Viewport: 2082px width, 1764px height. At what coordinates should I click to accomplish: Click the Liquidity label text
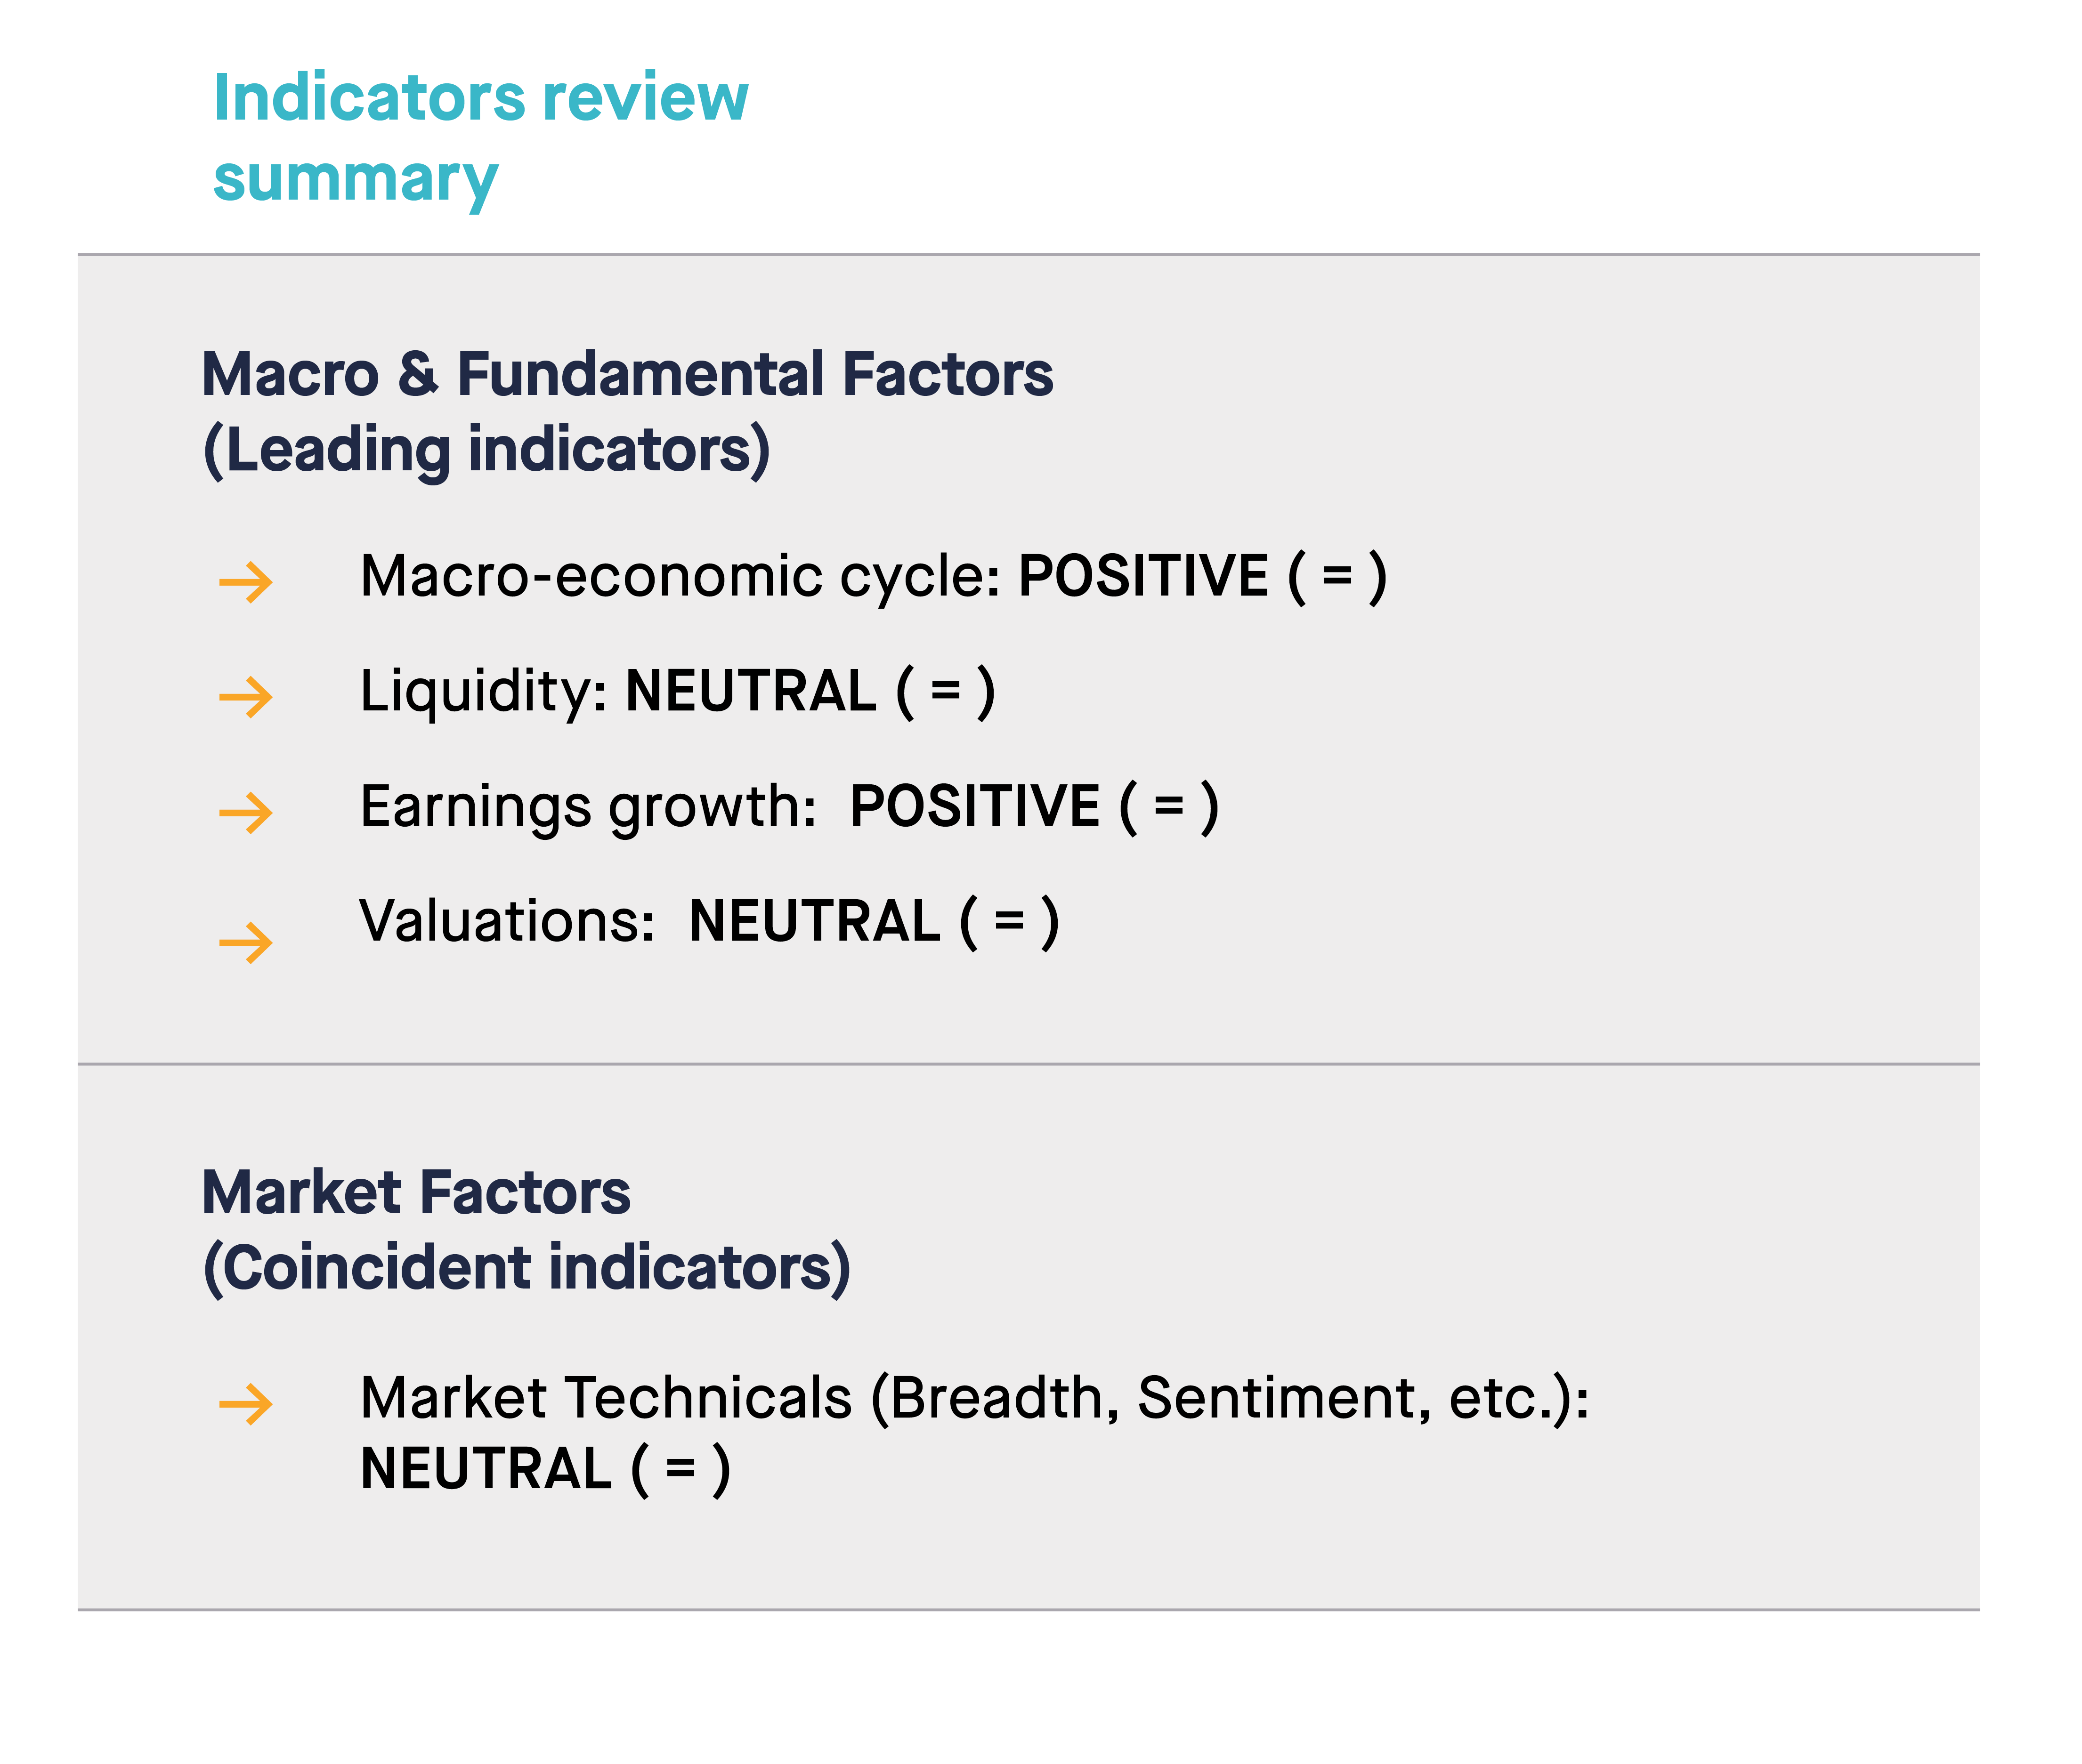pyautogui.click(x=483, y=692)
